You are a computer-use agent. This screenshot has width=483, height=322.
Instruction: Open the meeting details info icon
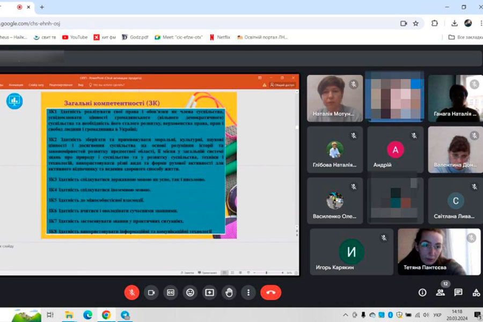click(422, 292)
